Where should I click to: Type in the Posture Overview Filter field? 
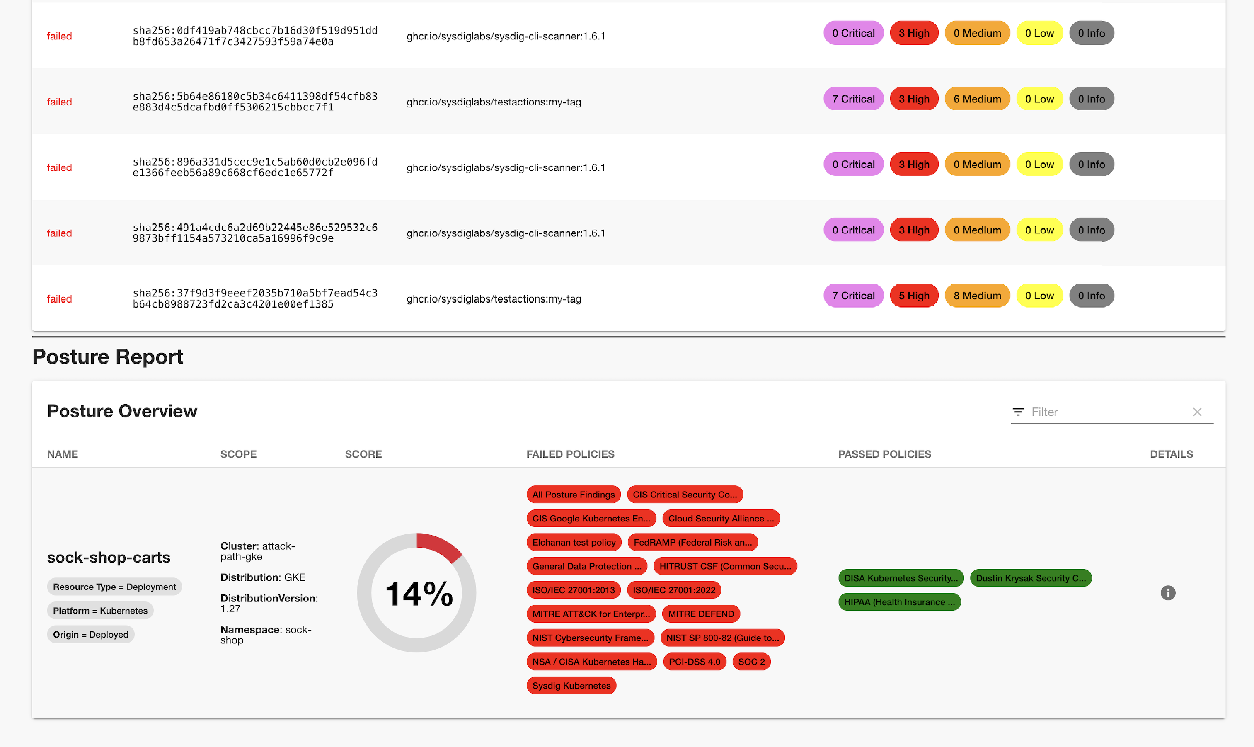[x=1107, y=412]
